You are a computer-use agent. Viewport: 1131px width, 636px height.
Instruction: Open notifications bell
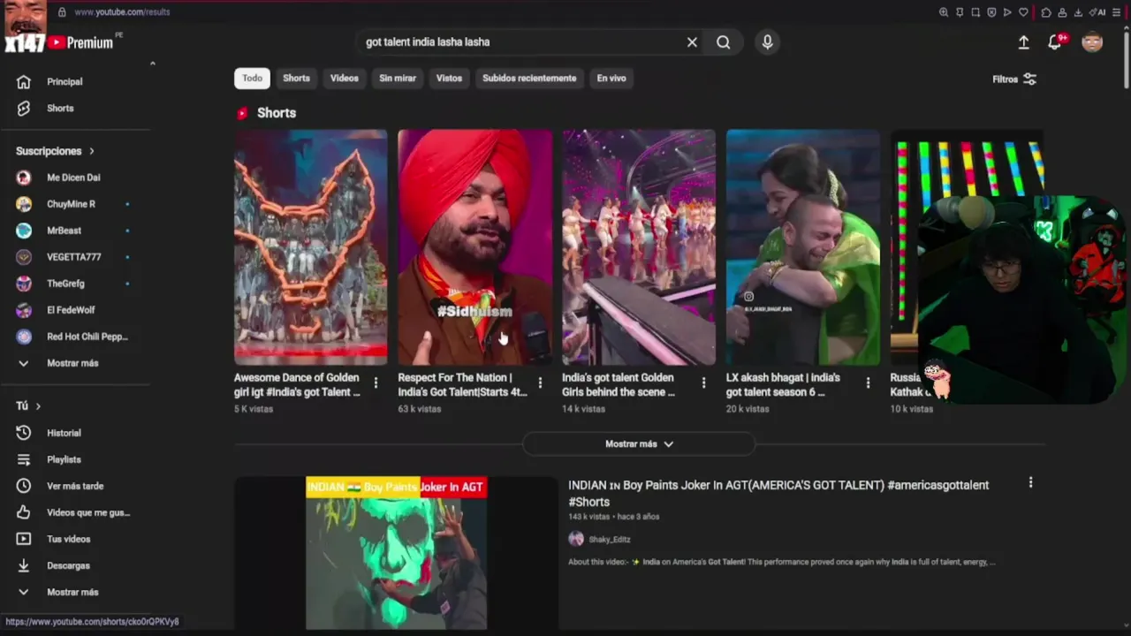click(1054, 42)
